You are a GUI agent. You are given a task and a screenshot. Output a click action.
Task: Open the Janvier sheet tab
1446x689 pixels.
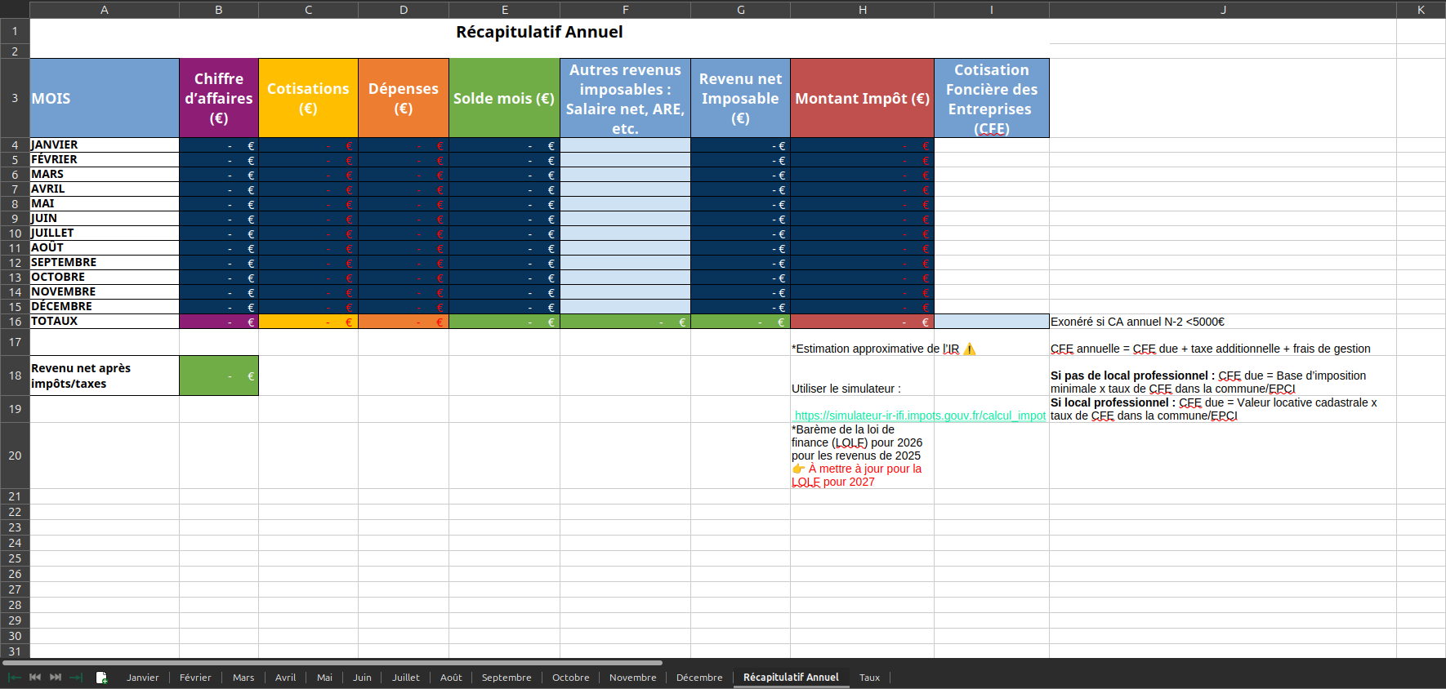click(143, 678)
